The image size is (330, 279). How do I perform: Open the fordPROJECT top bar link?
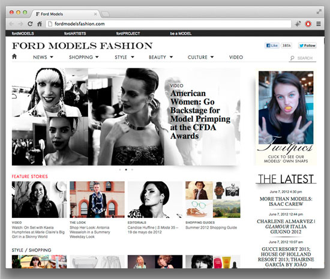coord(128,34)
